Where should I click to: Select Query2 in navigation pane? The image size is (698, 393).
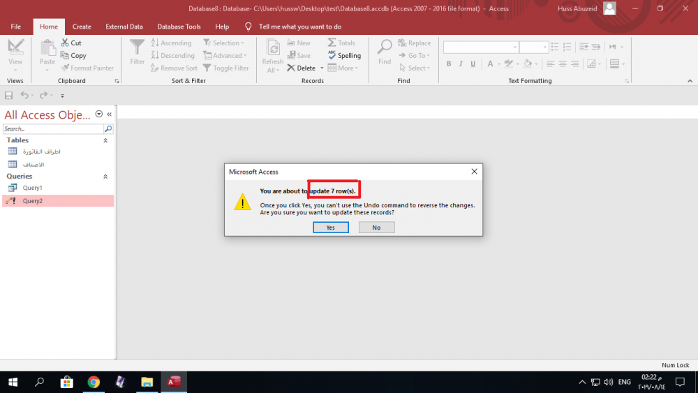58,201
